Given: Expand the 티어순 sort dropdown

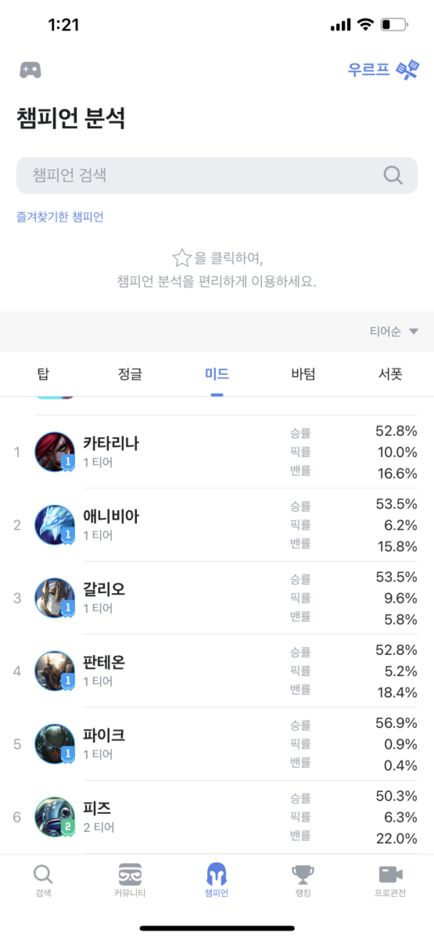Looking at the screenshot, I should coord(393,331).
